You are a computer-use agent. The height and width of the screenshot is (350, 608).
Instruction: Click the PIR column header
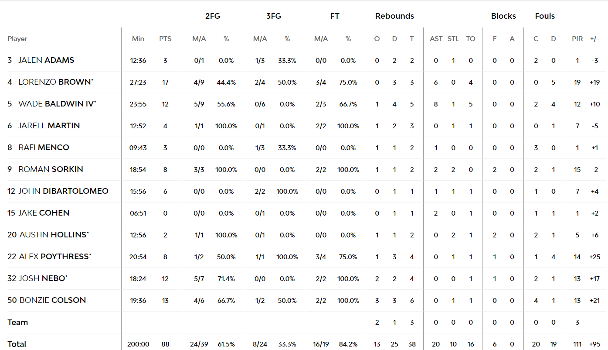coord(577,39)
